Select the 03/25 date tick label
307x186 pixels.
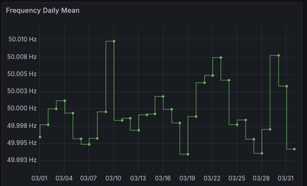point(237,177)
